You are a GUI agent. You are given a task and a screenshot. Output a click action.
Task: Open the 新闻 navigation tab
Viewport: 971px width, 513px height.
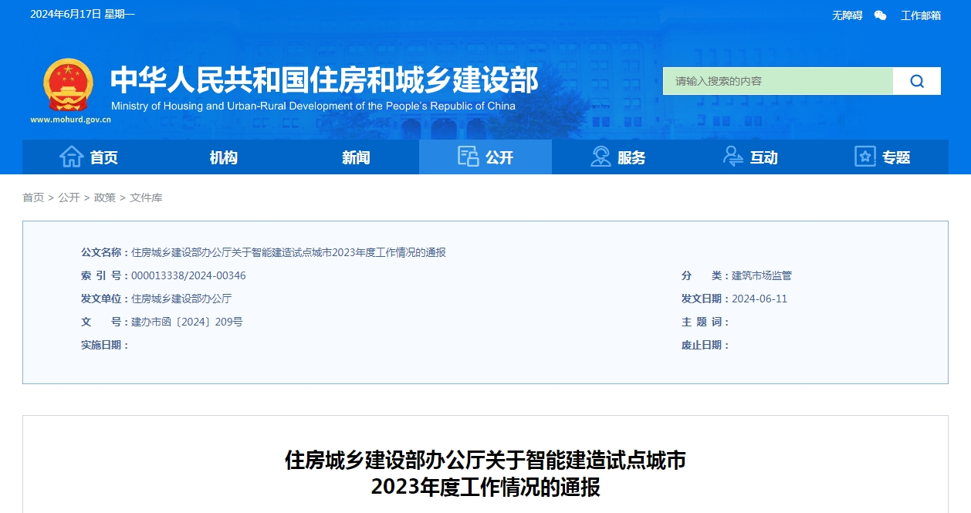tap(356, 157)
